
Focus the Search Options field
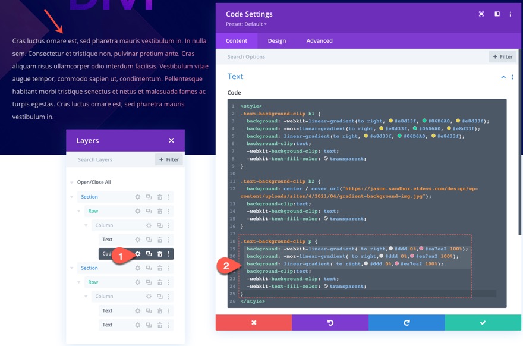tap(354, 56)
